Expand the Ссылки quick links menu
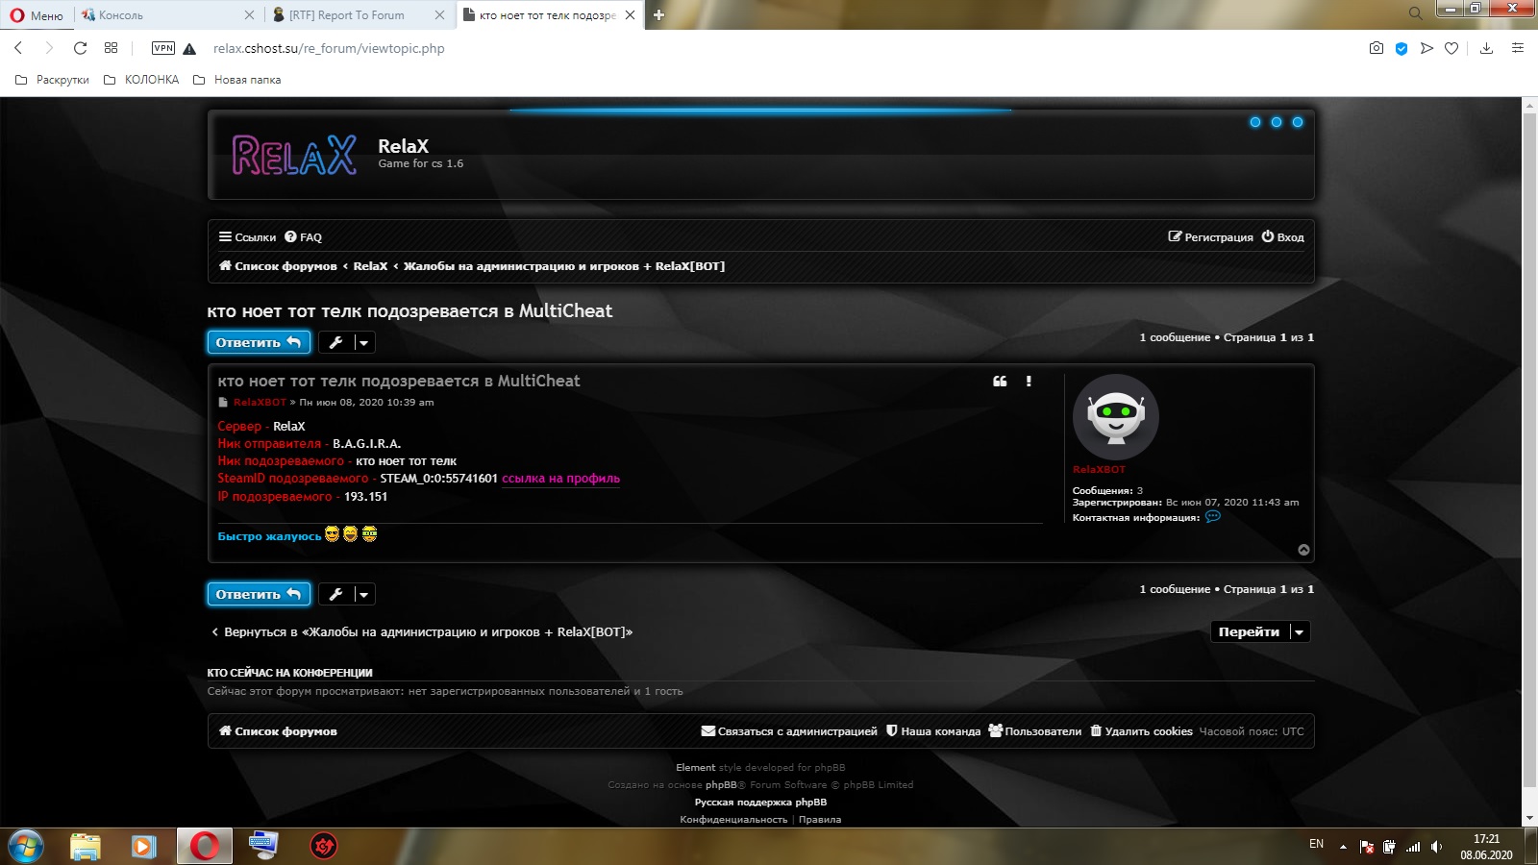 (247, 237)
